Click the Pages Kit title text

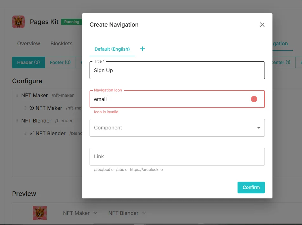[44, 22]
